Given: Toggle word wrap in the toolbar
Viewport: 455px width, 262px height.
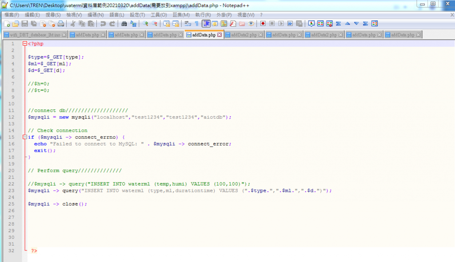Looking at the screenshot, I should pyautogui.click(x=188, y=24).
